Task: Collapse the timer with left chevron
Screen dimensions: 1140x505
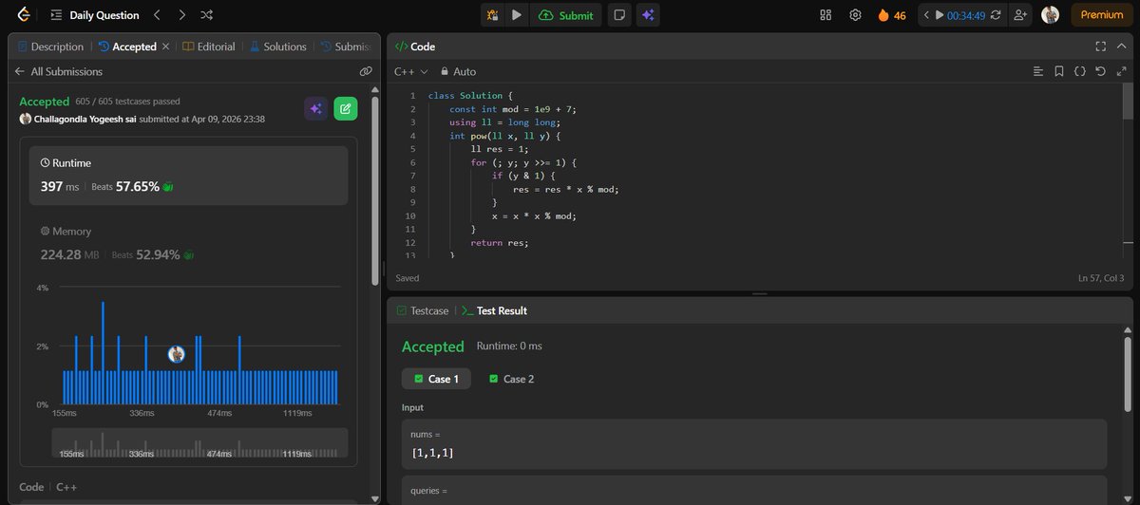Action: point(926,15)
